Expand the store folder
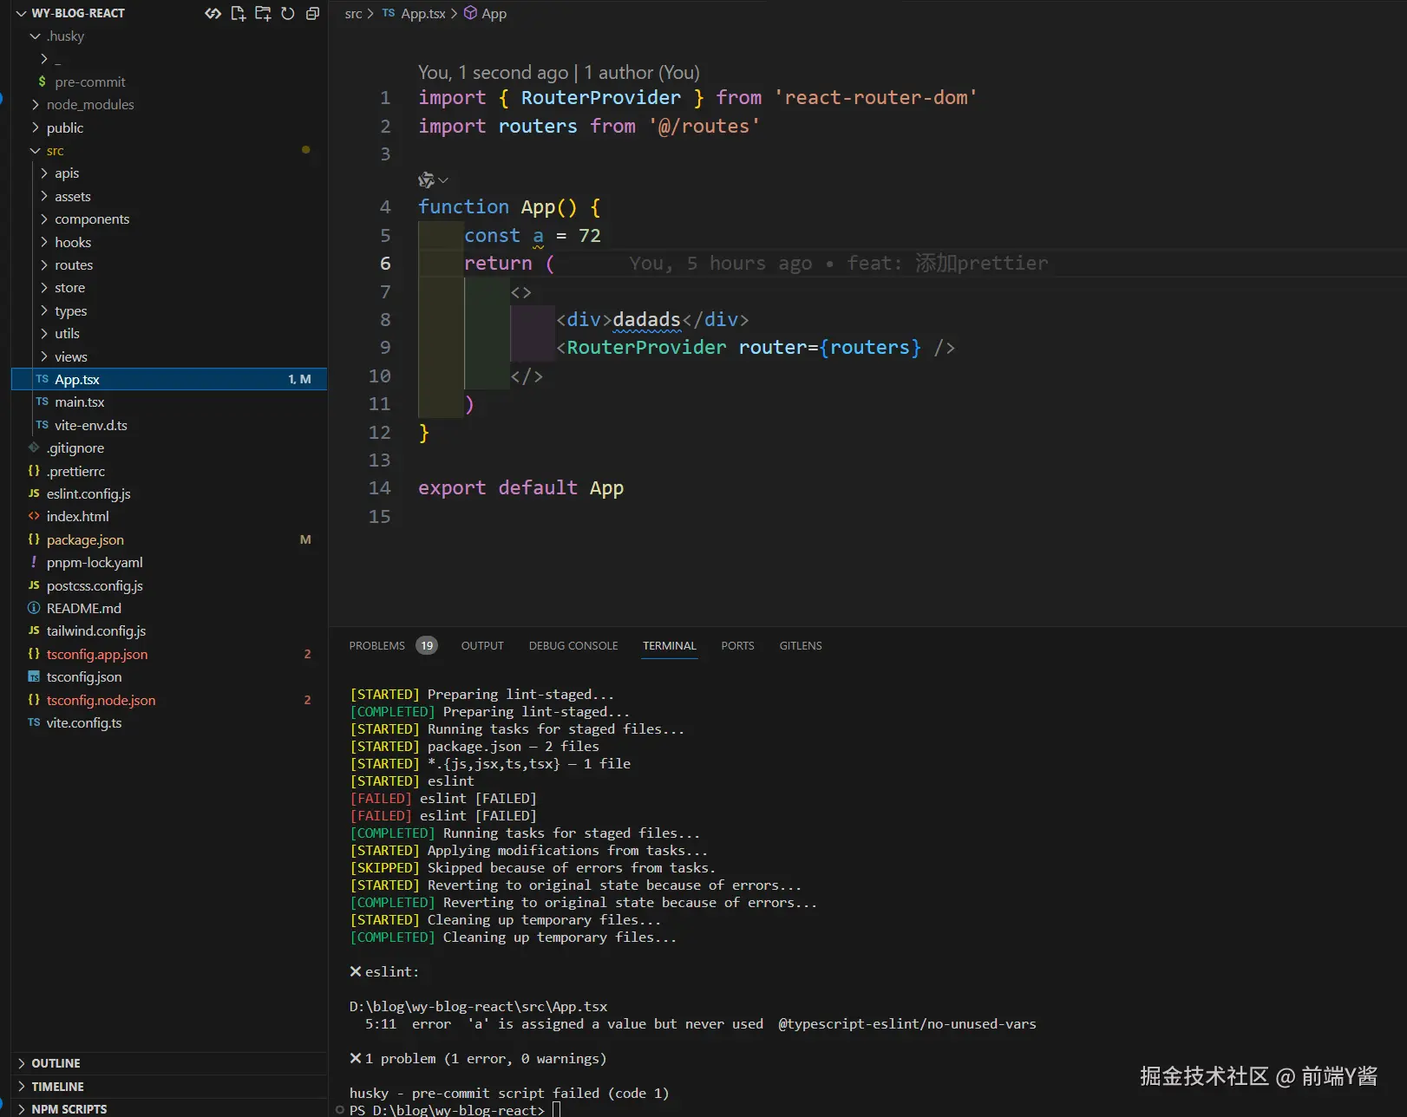 click(x=44, y=288)
